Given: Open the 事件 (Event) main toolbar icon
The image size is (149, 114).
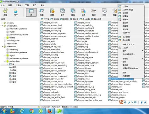Looking at the screenshot, I should tap(63, 12).
